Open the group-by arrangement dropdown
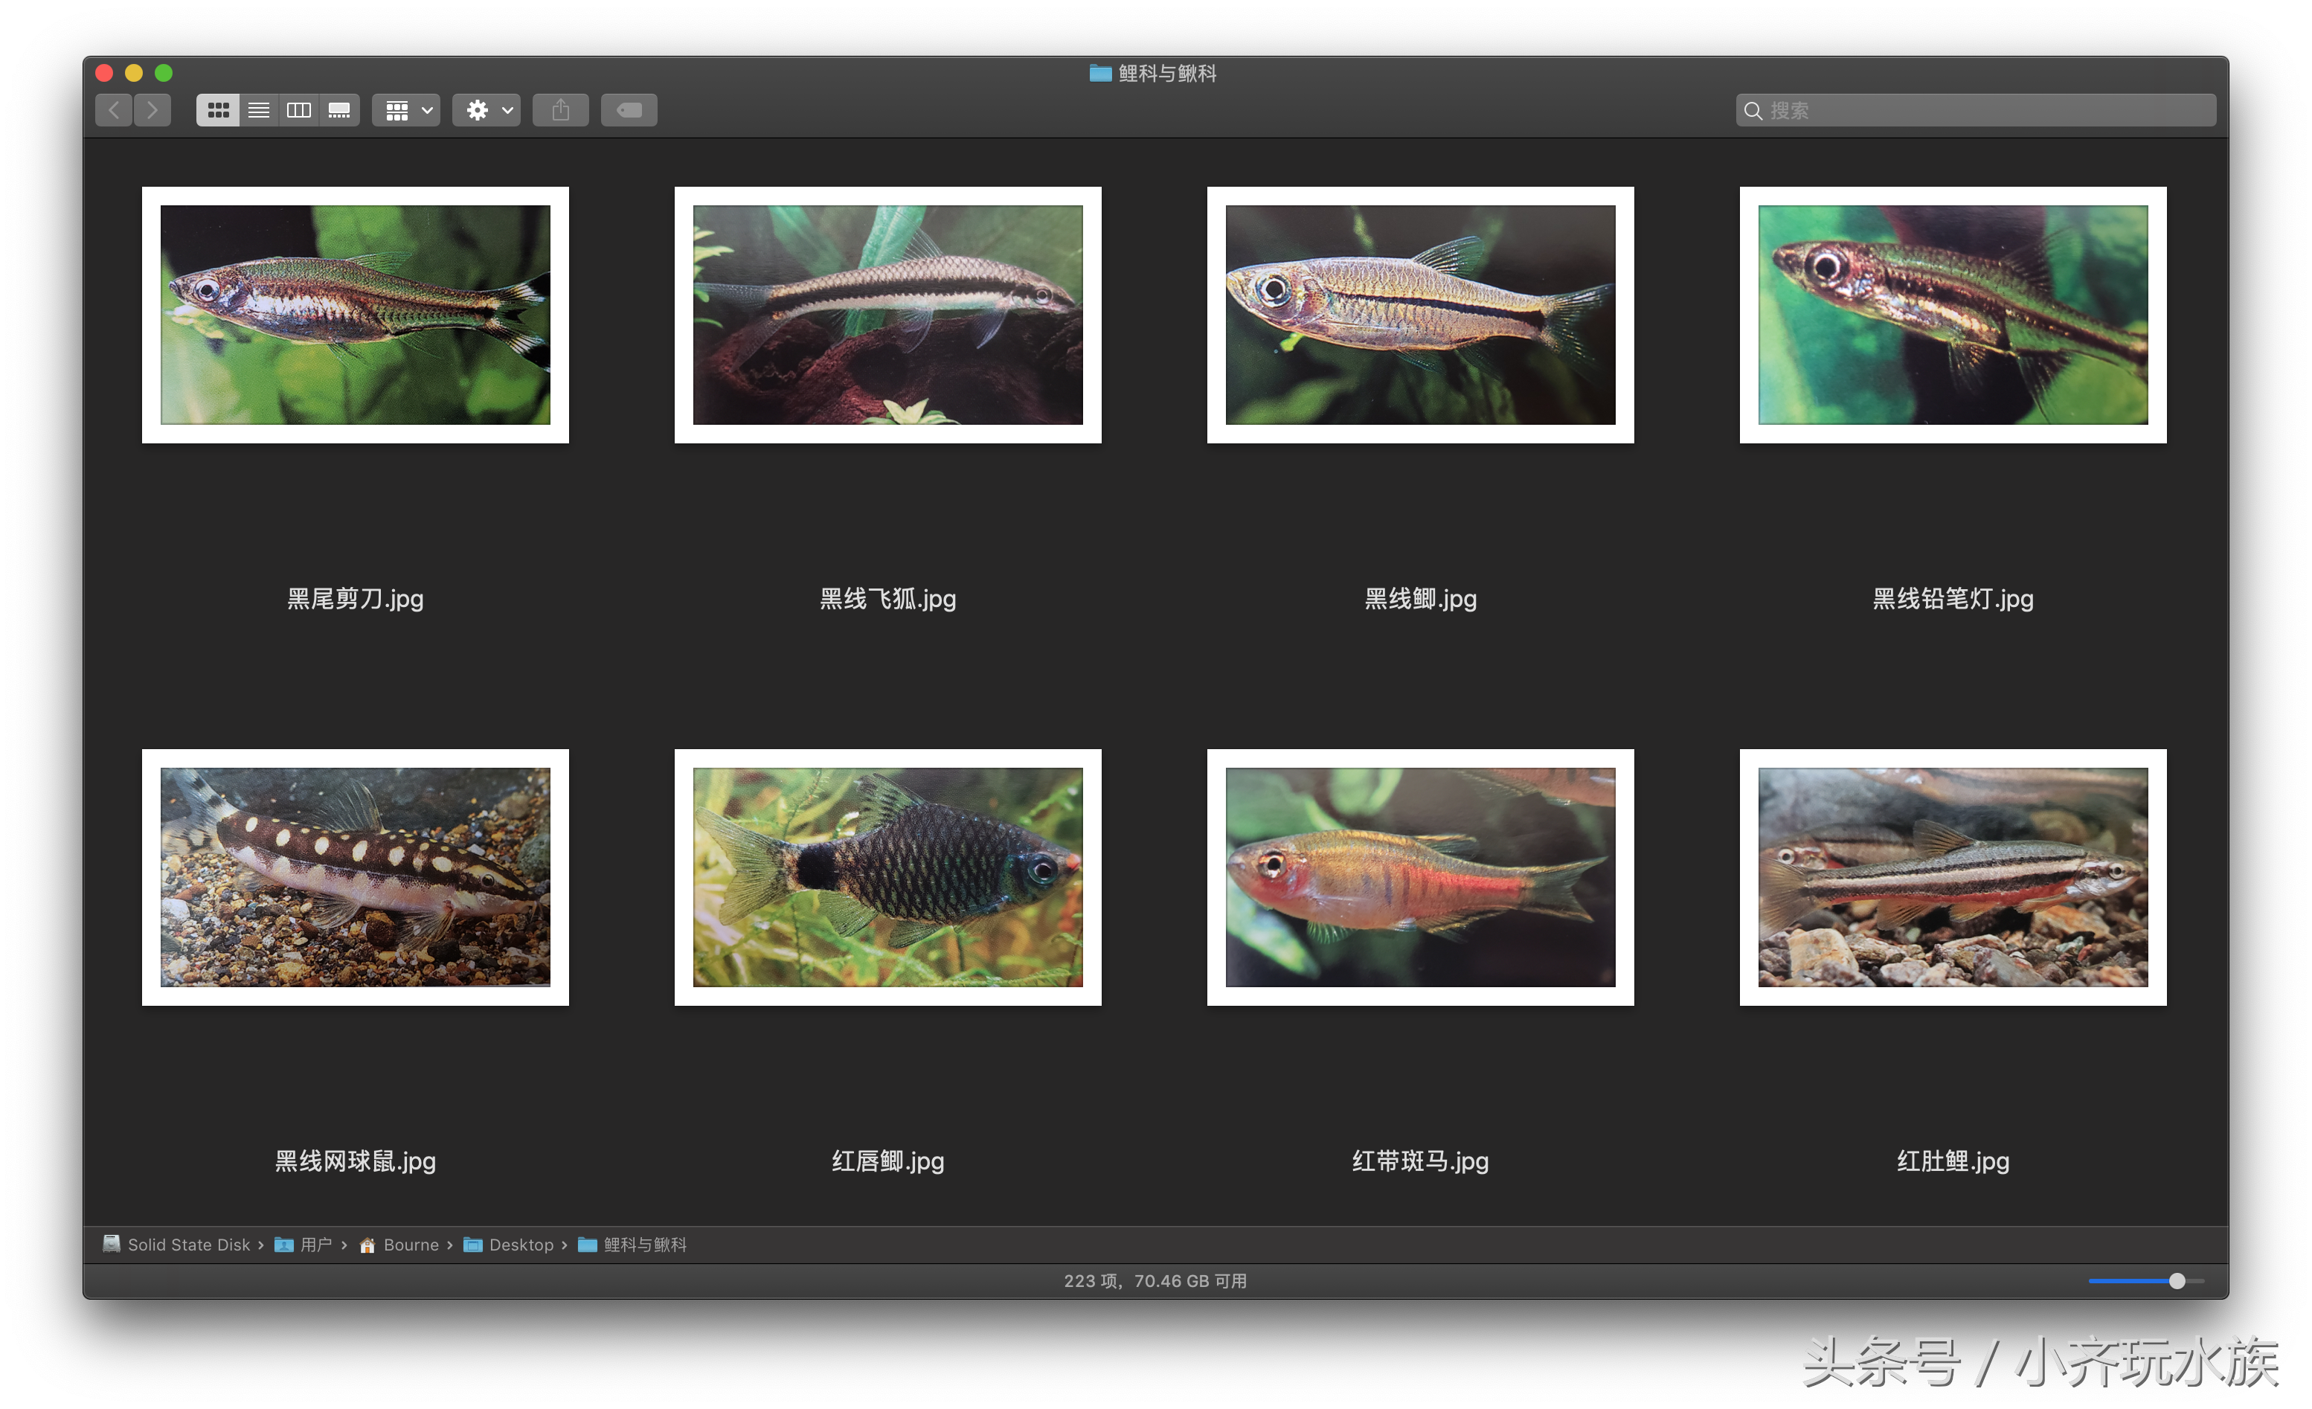2312x1409 pixels. pyautogui.click(x=407, y=111)
